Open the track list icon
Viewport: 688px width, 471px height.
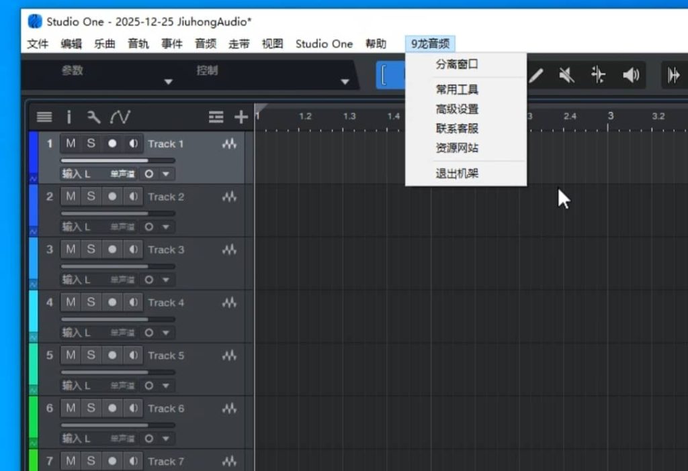[x=44, y=117]
